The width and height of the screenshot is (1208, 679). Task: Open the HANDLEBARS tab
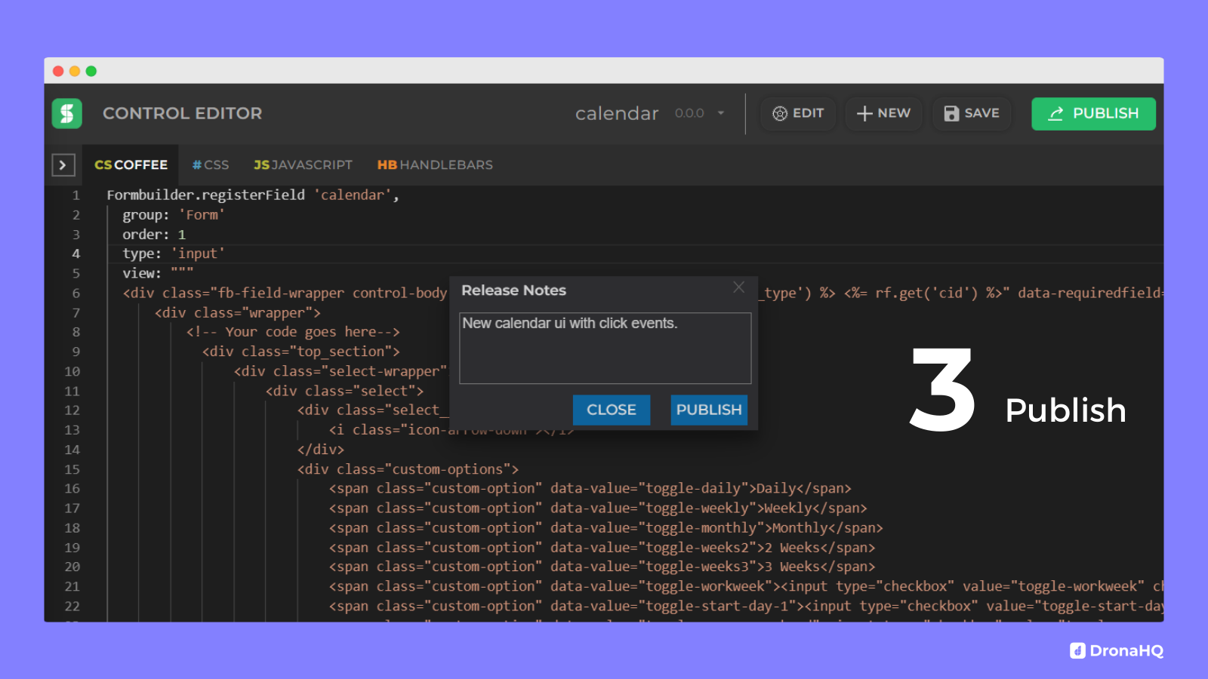tap(435, 164)
